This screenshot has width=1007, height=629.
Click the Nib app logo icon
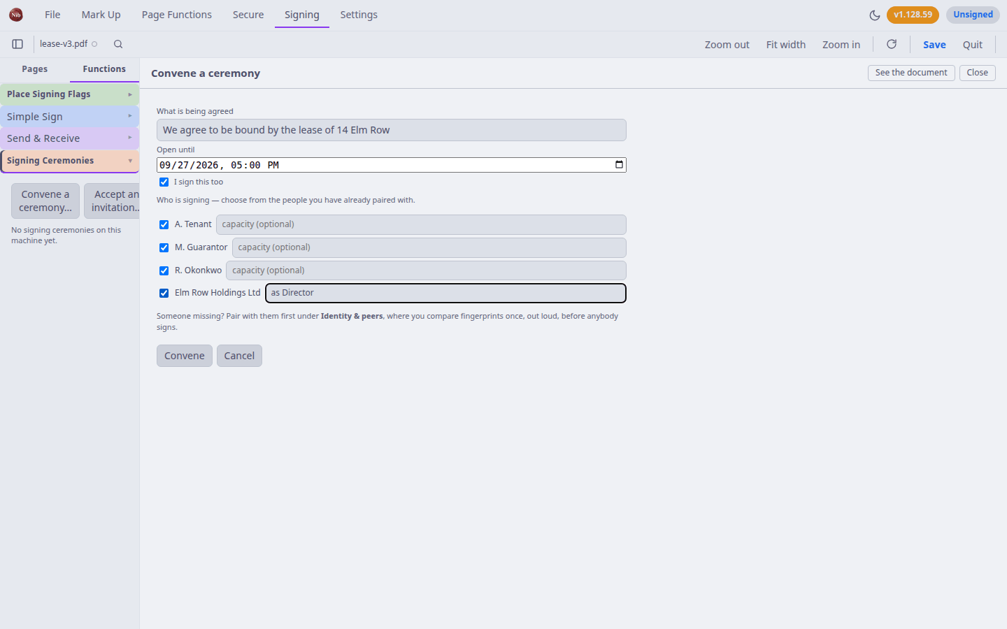(x=16, y=15)
